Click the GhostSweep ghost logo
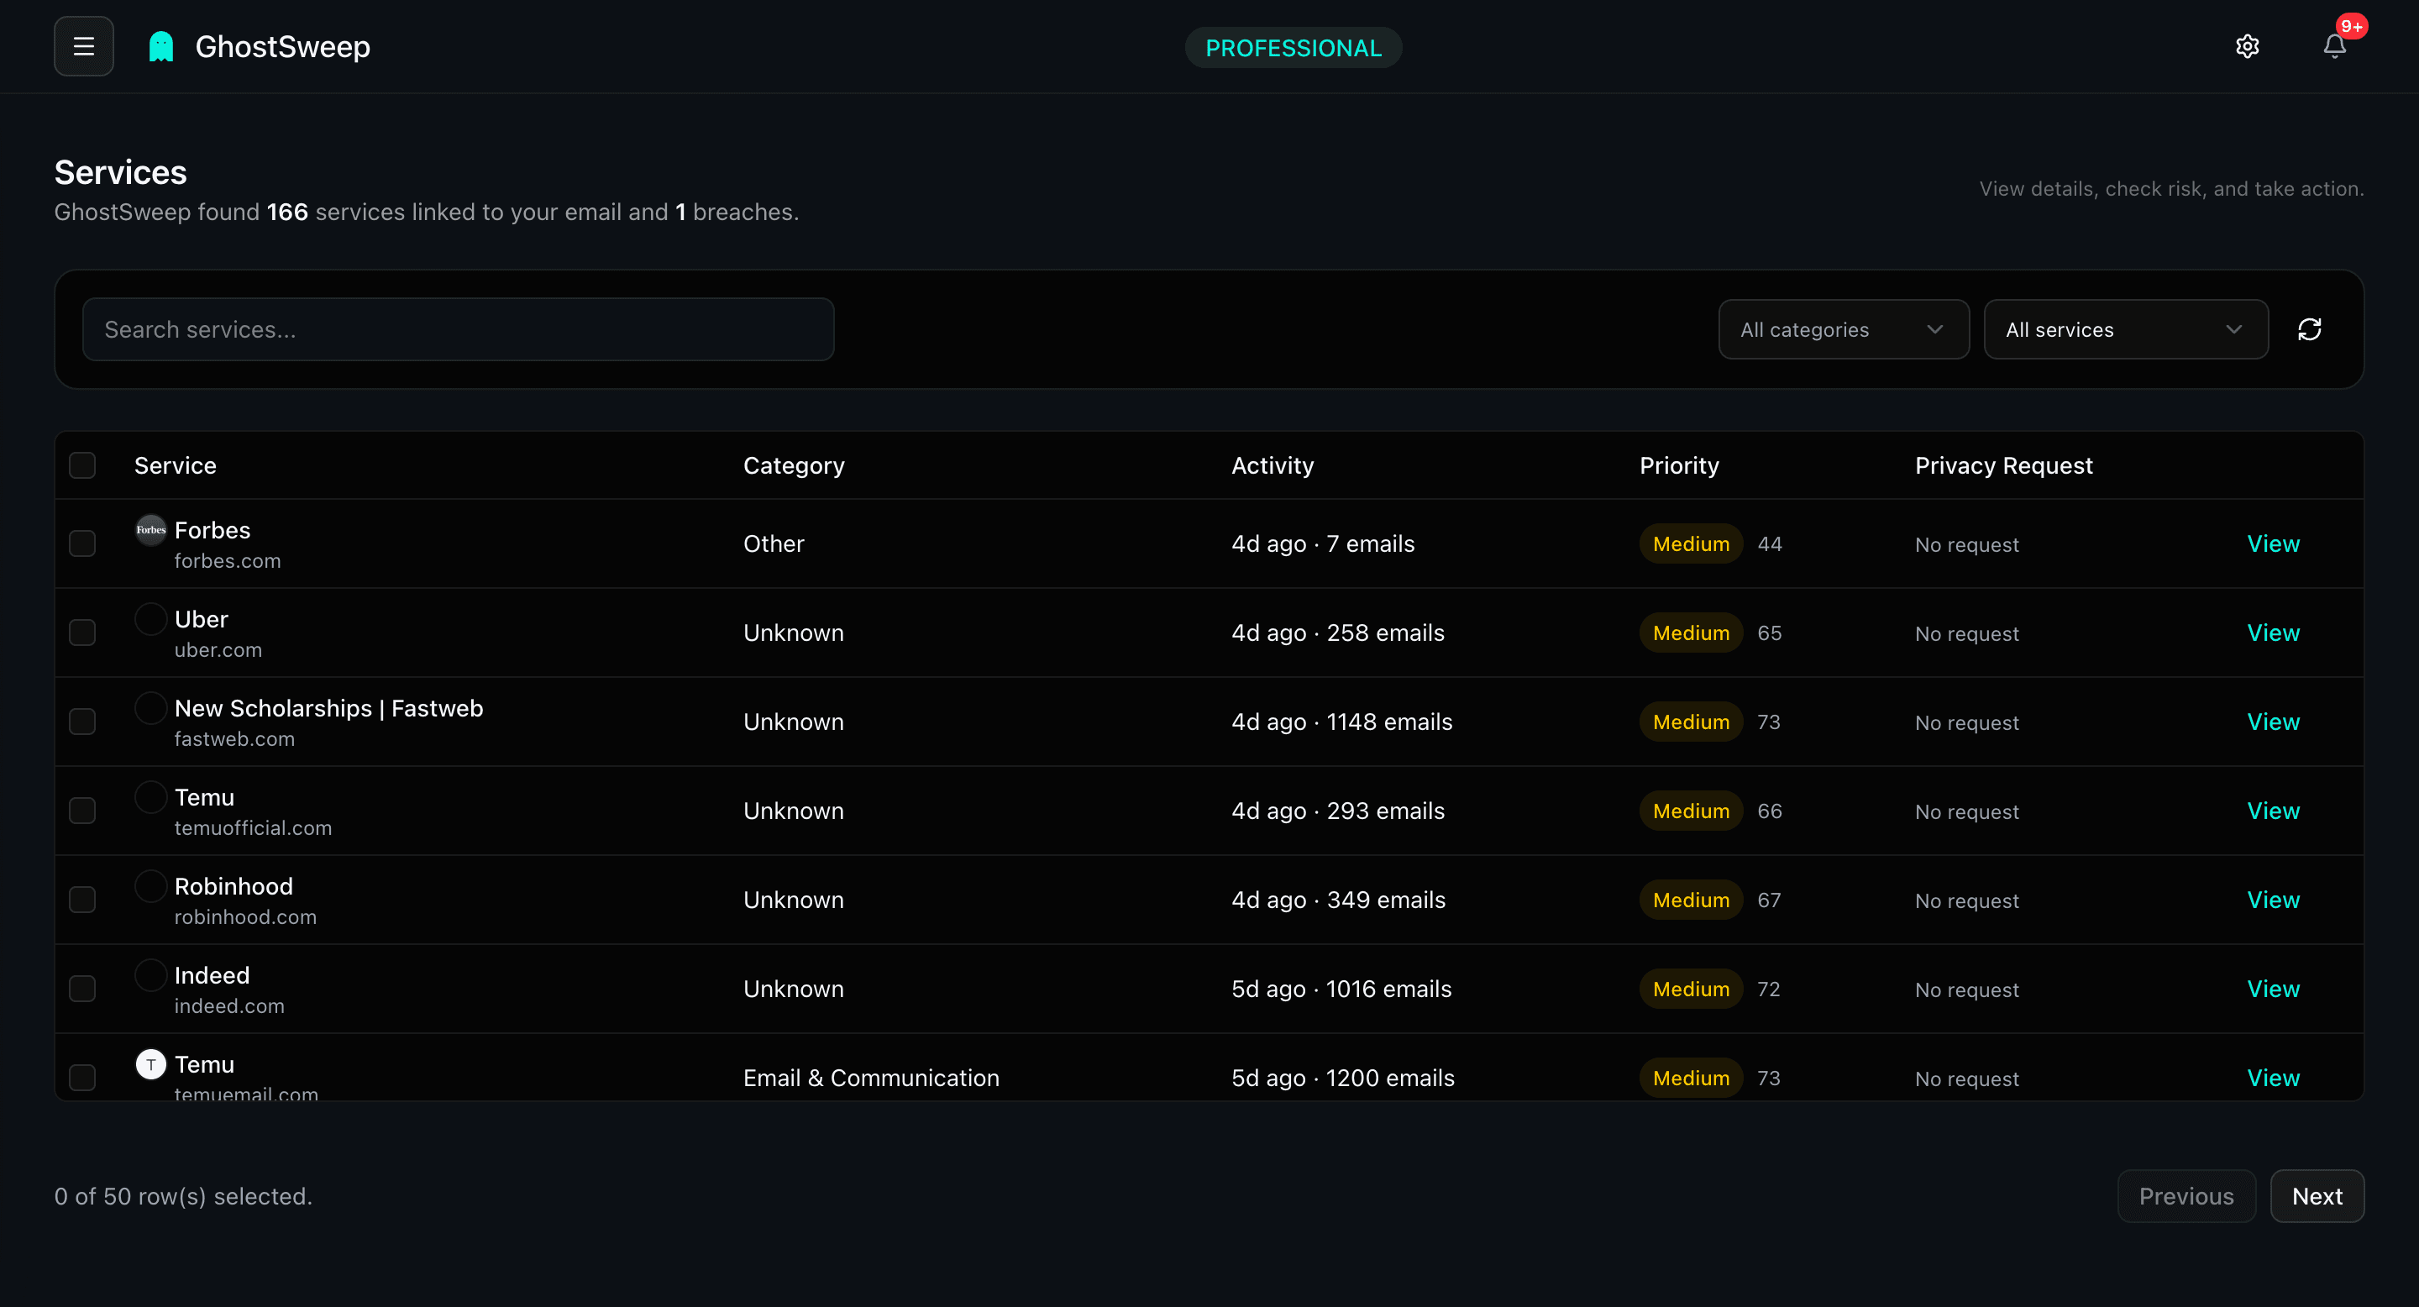The width and height of the screenshot is (2419, 1307). (160, 45)
